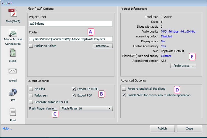This screenshot has height=138, width=207.
Task: Select the Print document icon
Action: [13, 113]
